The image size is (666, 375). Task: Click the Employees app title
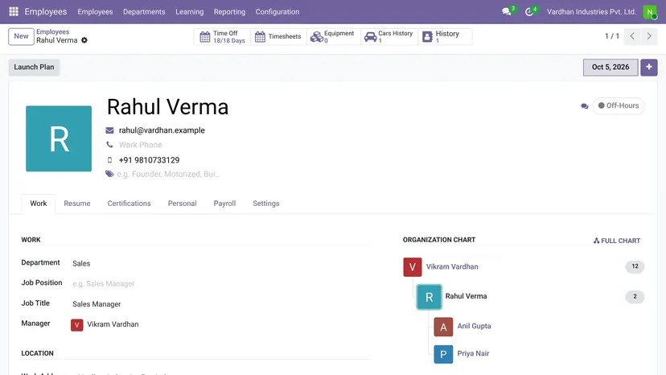46,11
